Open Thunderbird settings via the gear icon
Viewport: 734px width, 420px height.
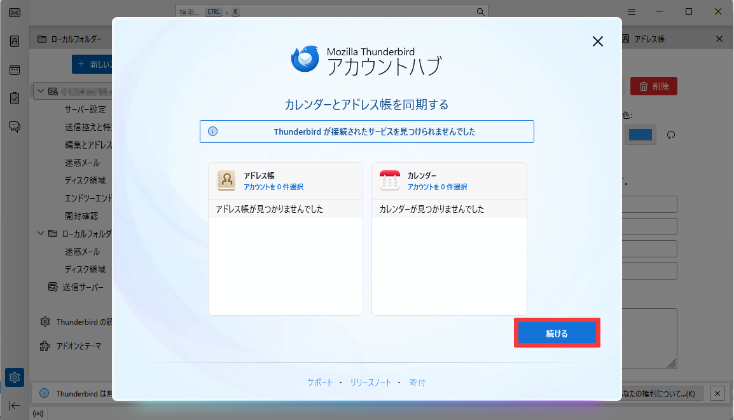14,377
